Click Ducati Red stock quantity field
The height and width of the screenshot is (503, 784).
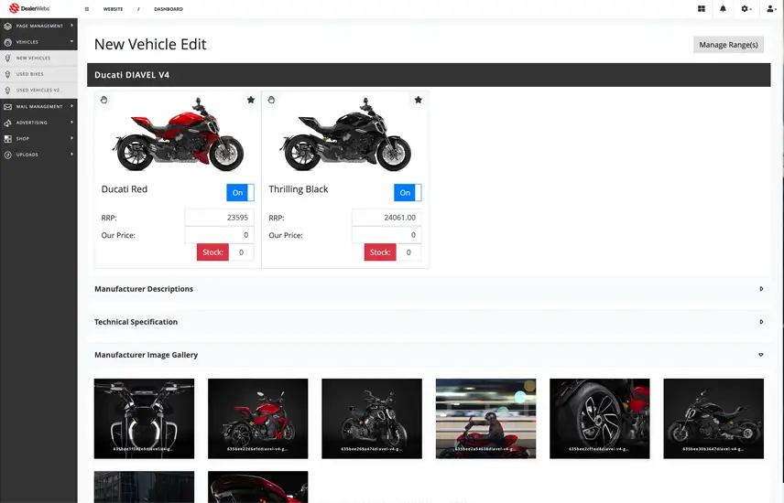242,252
